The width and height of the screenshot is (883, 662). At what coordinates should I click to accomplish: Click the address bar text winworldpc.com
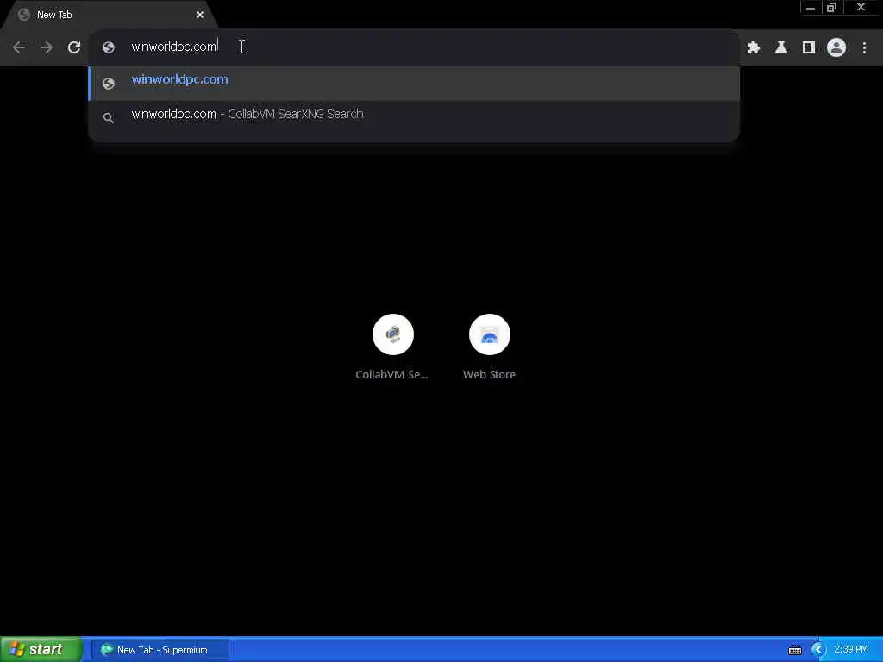tap(174, 47)
